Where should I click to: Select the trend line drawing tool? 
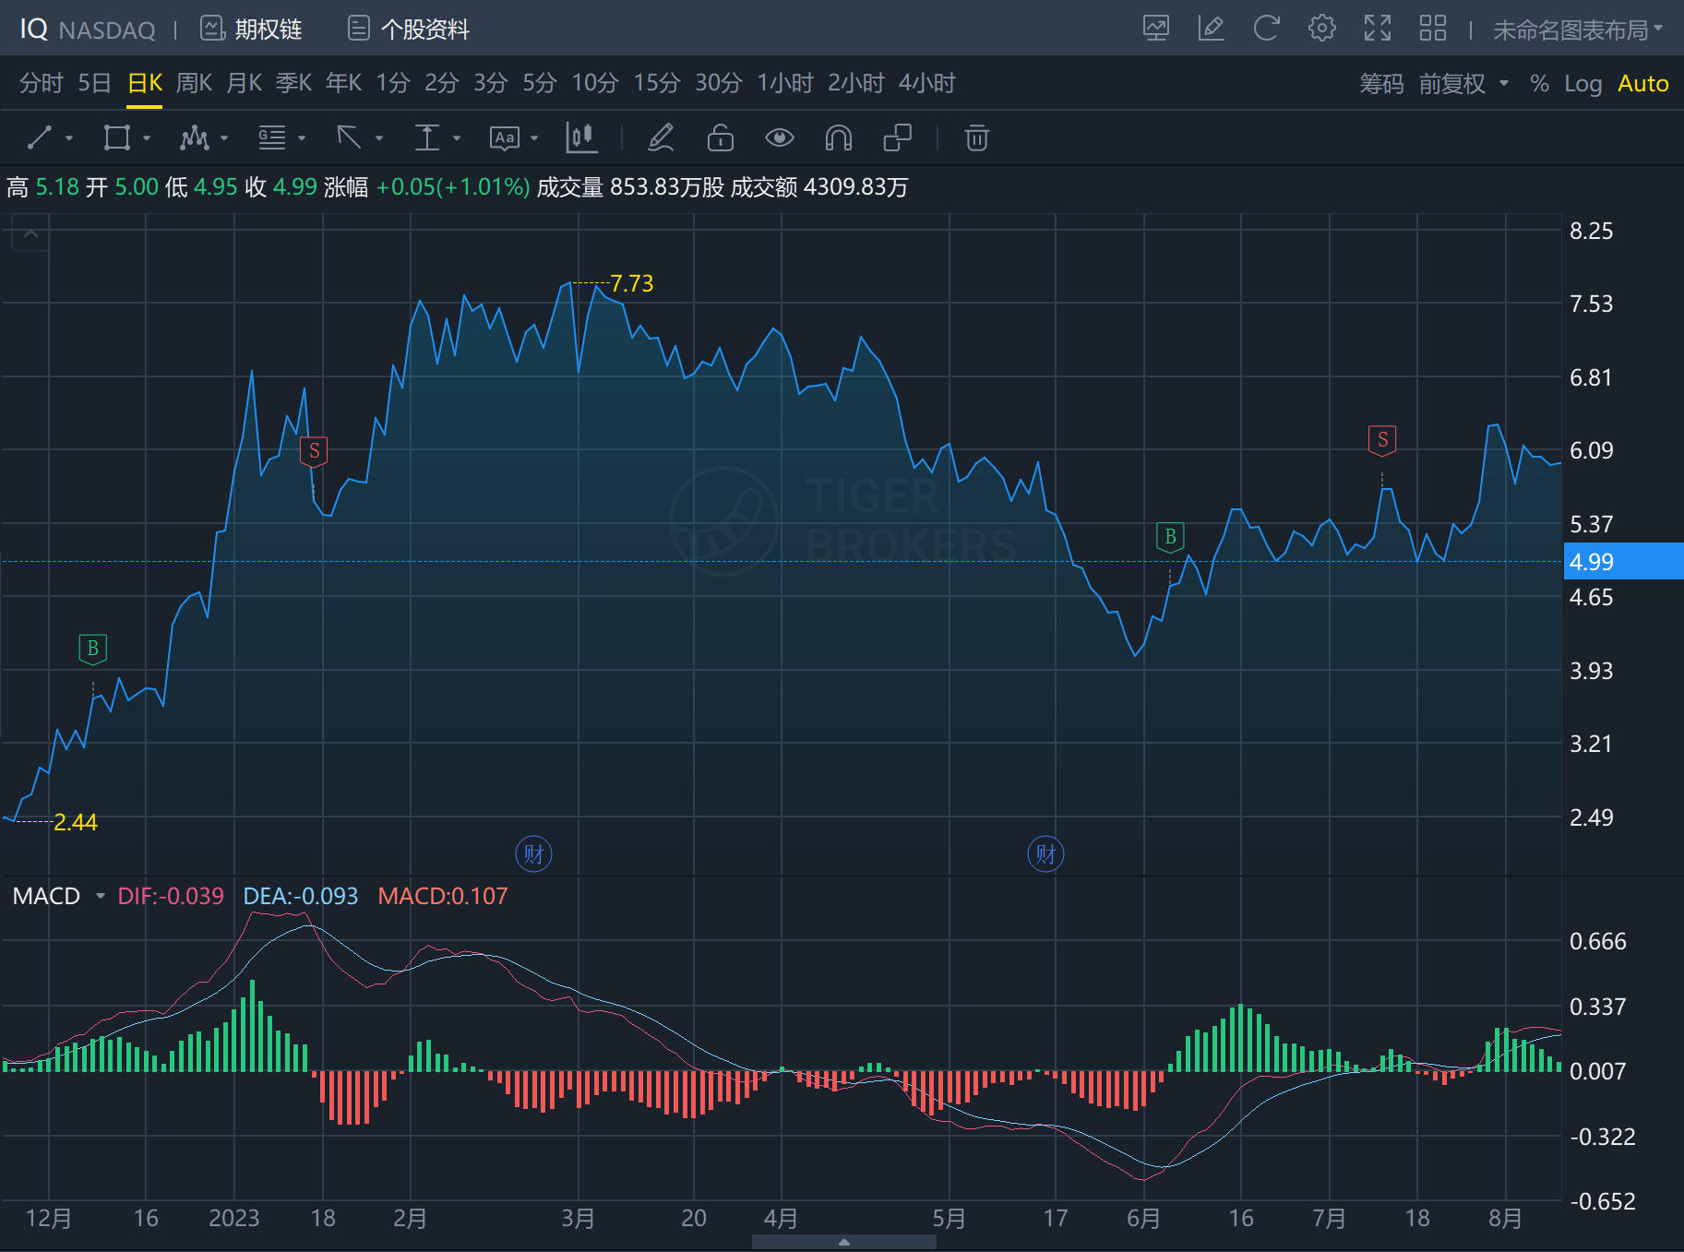(x=40, y=138)
